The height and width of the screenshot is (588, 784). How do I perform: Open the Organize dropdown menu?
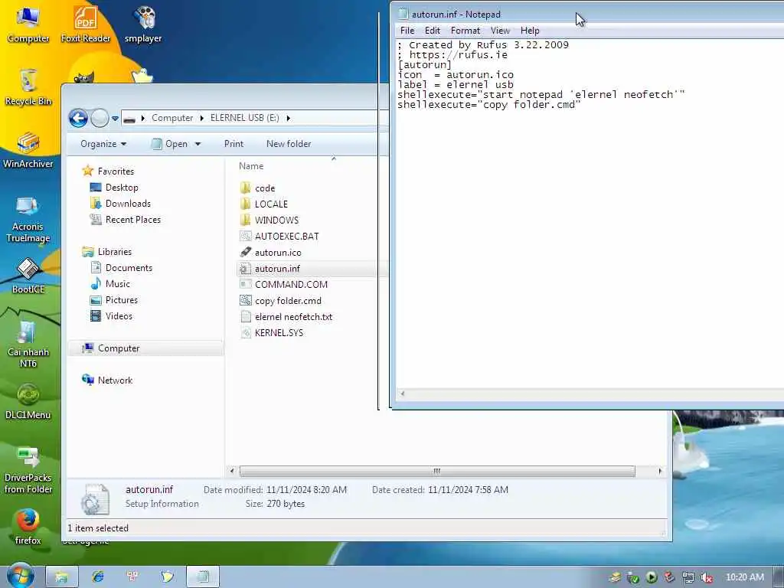click(x=103, y=144)
